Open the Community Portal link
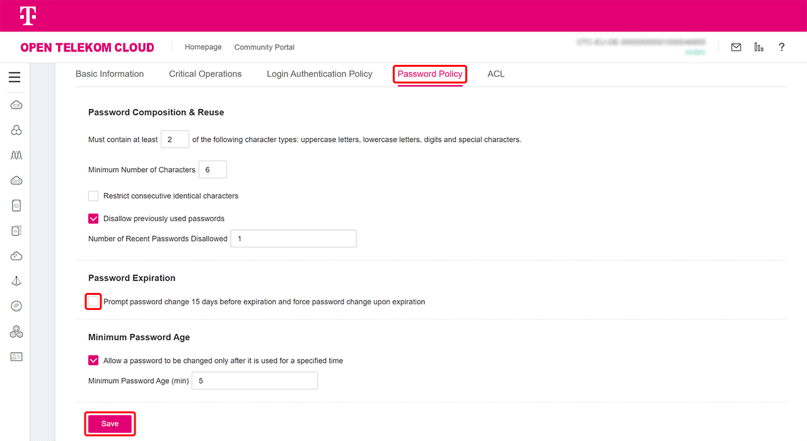 pos(264,47)
